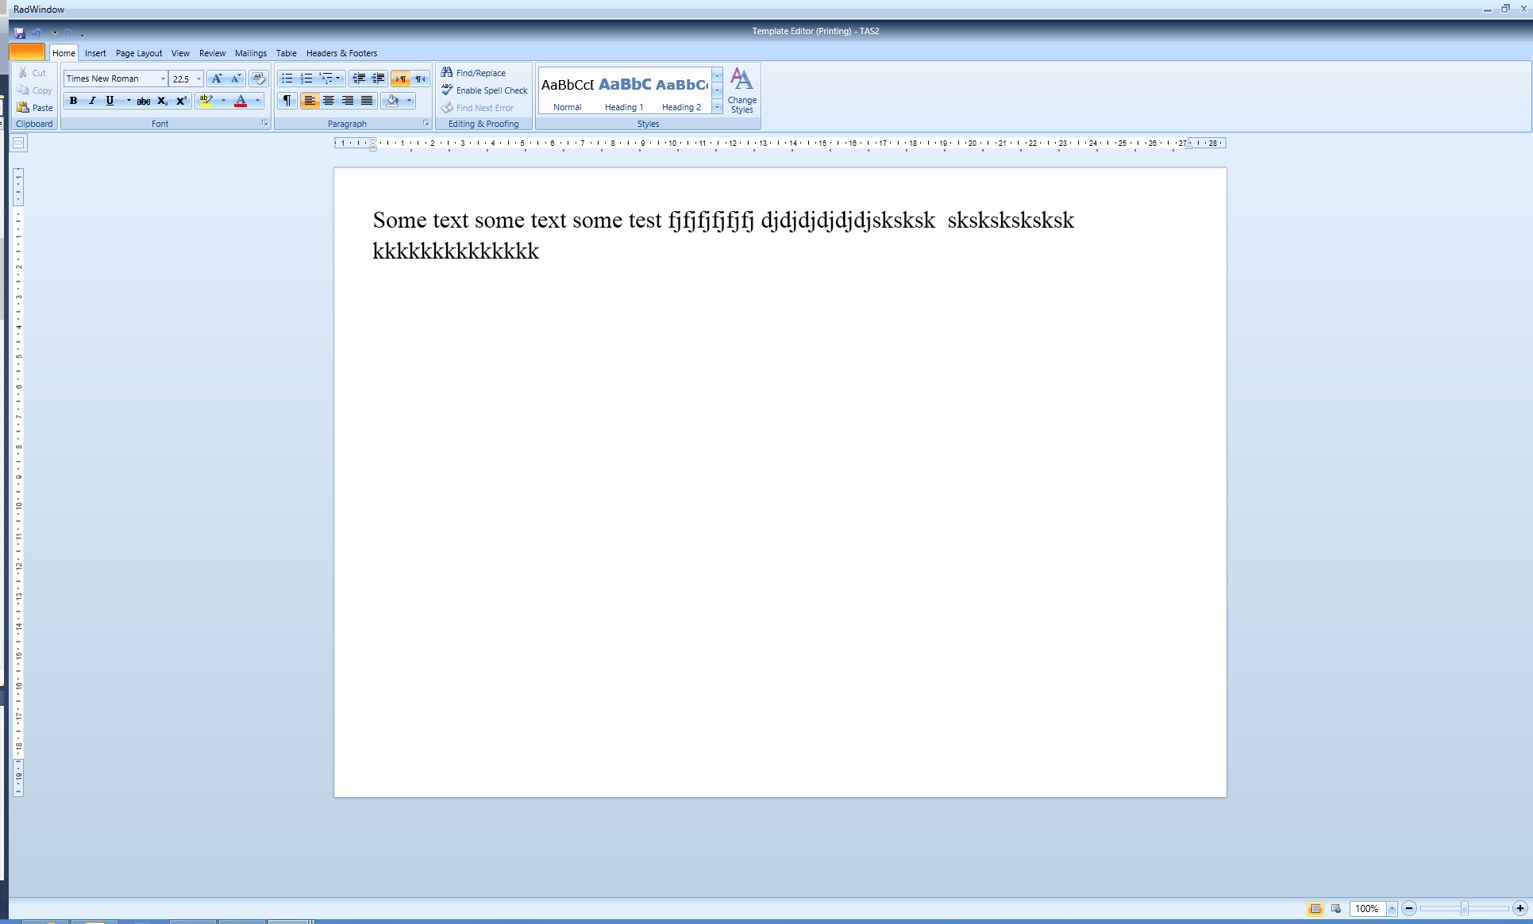Grow the font size
Screen dimensions: 1533x924
216,79
